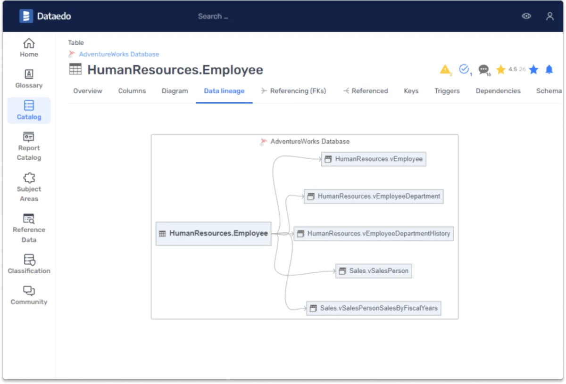Click the AdventureWorks Database diagram header
This screenshot has height=384, width=566.
tap(305, 141)
